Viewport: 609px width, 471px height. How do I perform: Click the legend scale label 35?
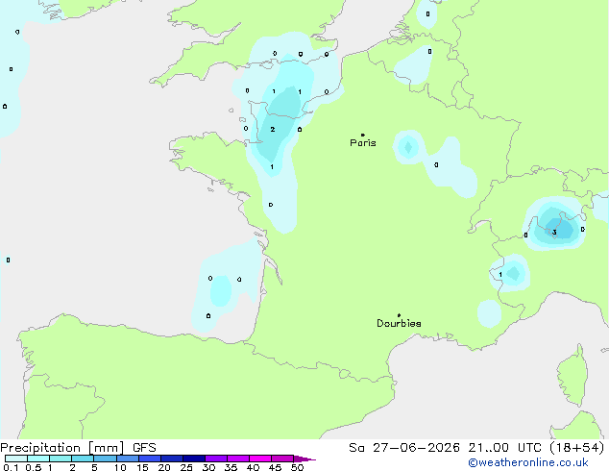click(231, 467)
